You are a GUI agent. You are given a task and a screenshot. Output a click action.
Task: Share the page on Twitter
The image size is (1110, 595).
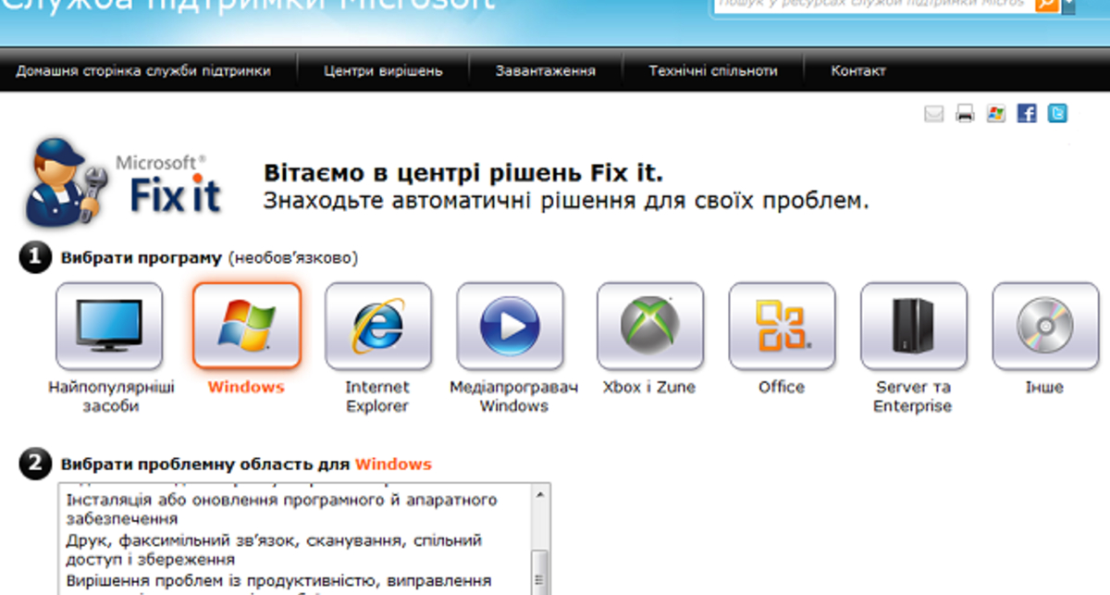coord(1057,114)
